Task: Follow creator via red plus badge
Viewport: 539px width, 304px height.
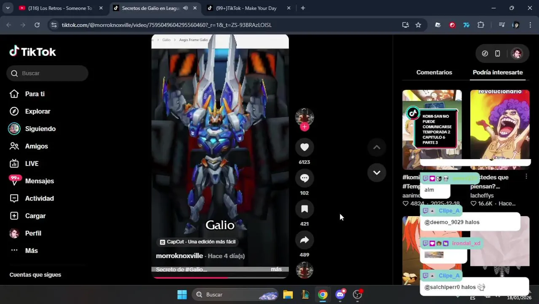Action: coord(305,127)
